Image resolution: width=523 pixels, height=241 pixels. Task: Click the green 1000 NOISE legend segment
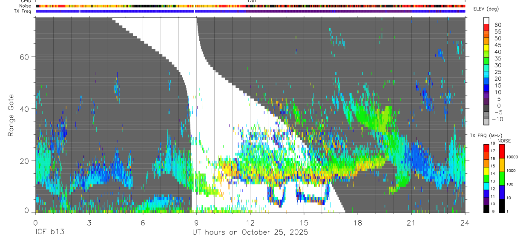[502, 178]
